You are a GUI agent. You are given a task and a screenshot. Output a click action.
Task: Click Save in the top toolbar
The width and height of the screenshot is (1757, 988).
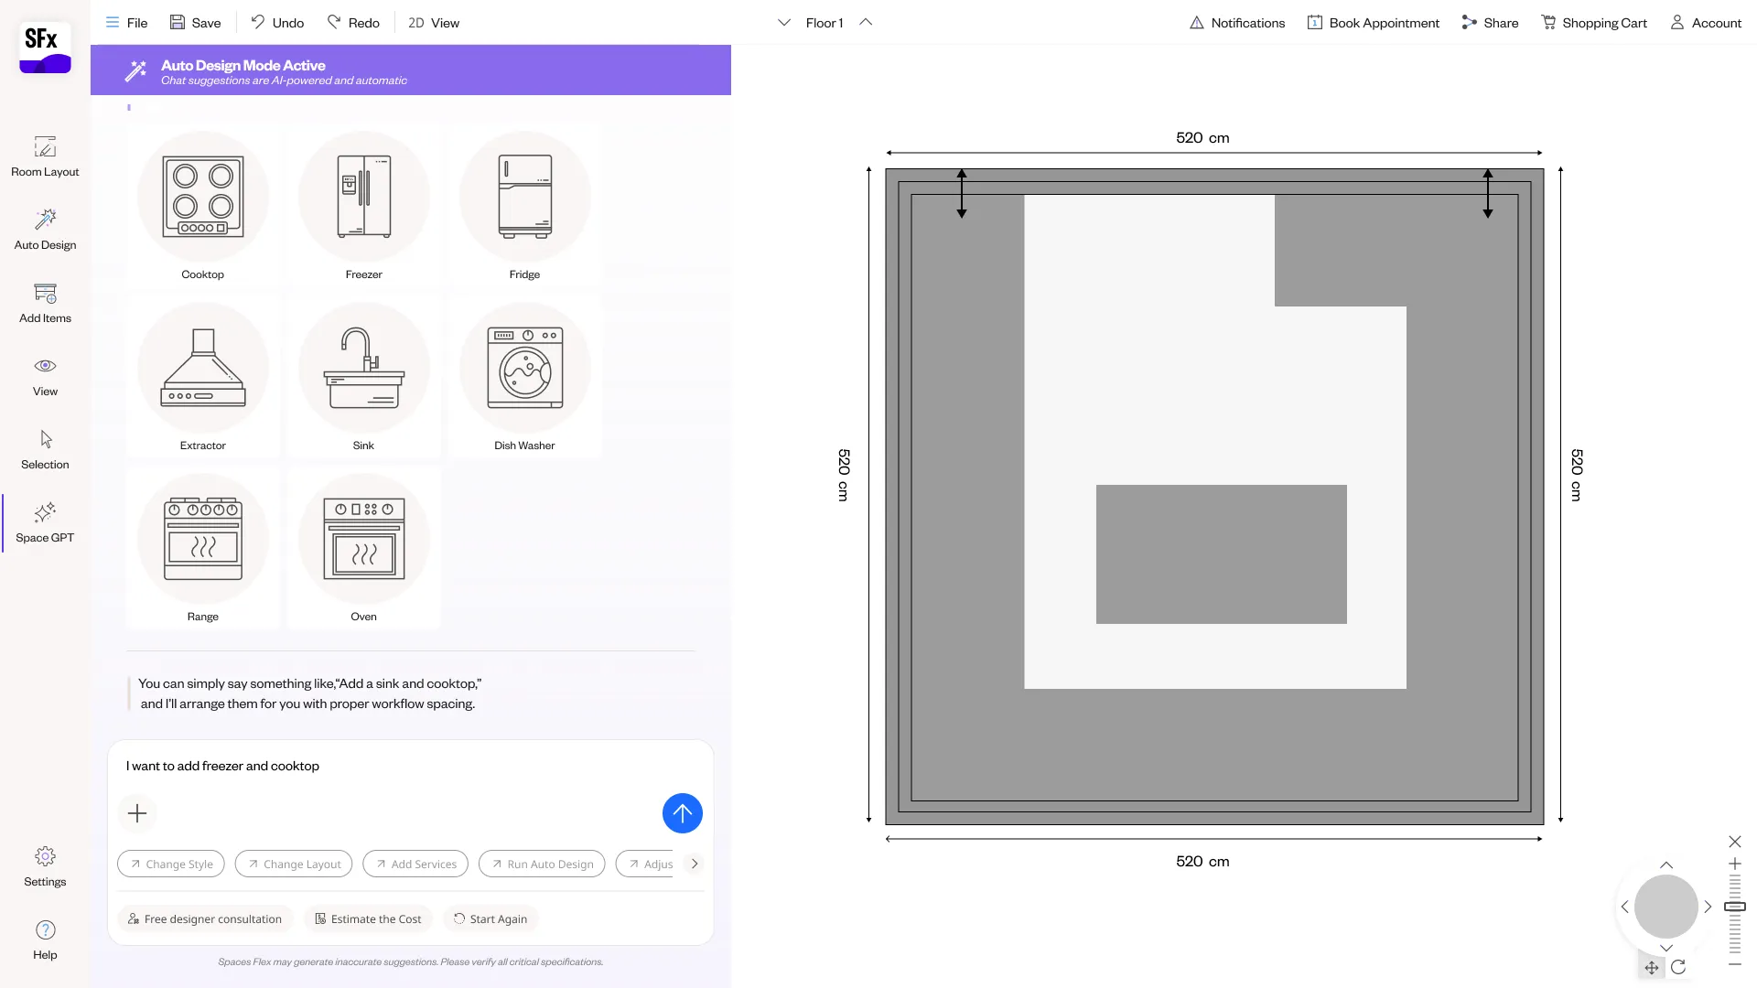point(195,23)
